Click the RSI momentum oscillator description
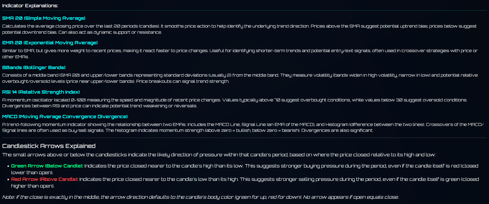 234,103
